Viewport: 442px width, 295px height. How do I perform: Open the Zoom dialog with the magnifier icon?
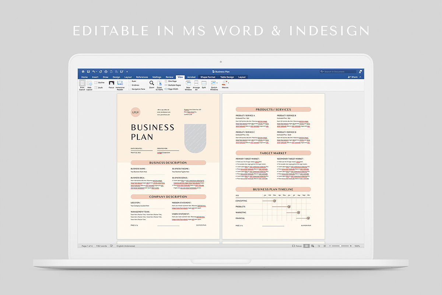click(x=152, y=85)
